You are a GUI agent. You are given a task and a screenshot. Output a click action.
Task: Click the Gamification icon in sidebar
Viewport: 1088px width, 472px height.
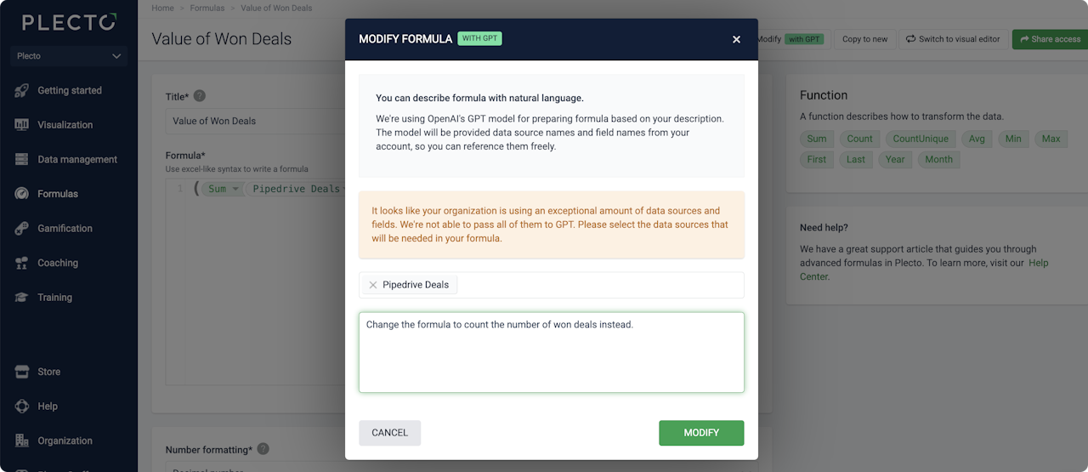coord(22,229)
